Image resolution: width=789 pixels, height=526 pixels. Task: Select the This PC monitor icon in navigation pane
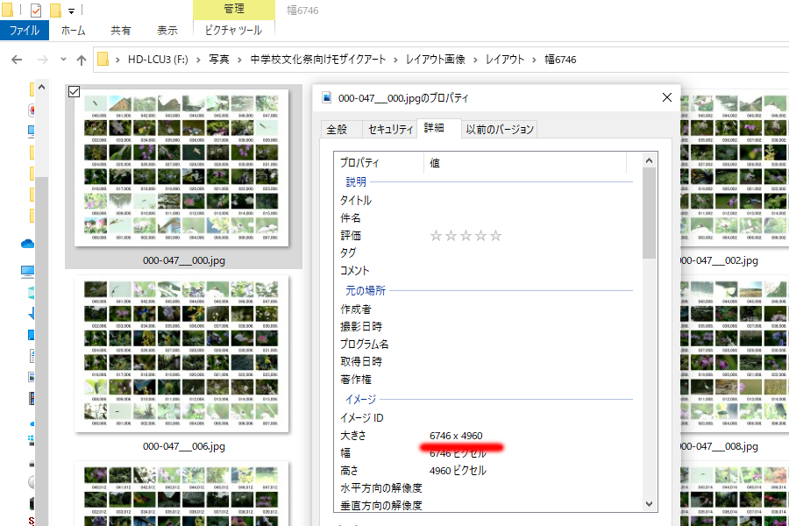[28, 272]
